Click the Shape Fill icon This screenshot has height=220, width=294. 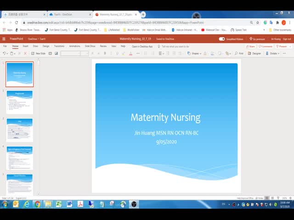[x=205, y=54]
